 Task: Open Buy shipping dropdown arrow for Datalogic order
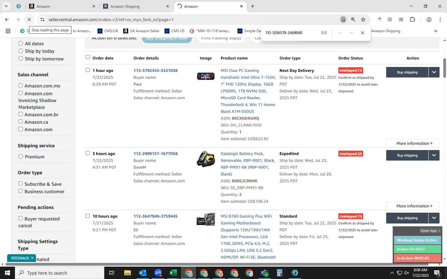point(434,155)
